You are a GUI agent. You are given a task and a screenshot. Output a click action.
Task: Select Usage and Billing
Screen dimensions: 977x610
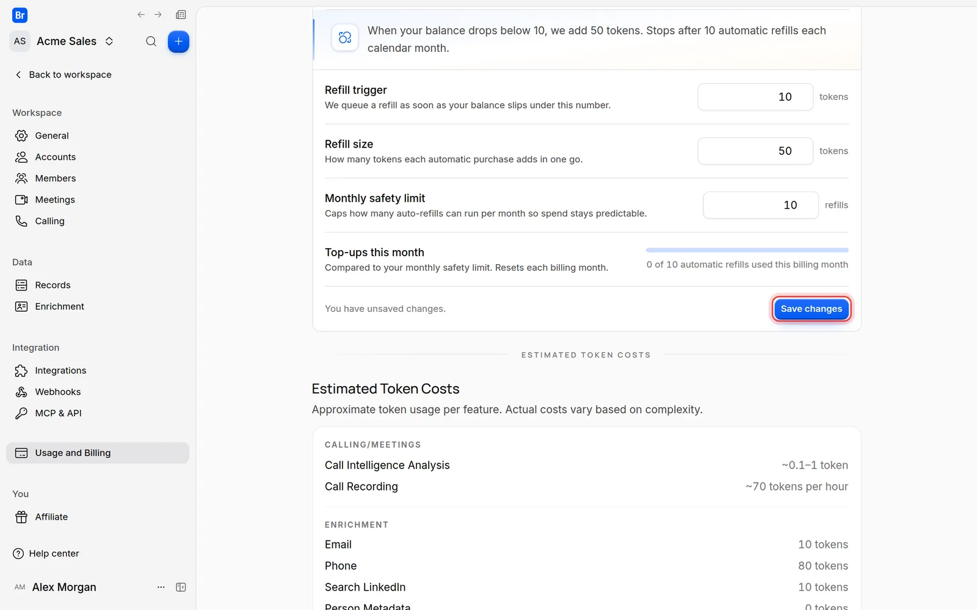tap(98, 453)
